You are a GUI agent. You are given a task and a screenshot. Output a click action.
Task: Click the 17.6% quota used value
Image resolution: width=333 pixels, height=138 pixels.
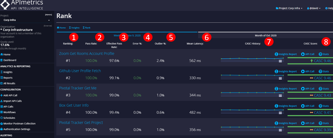5,45
